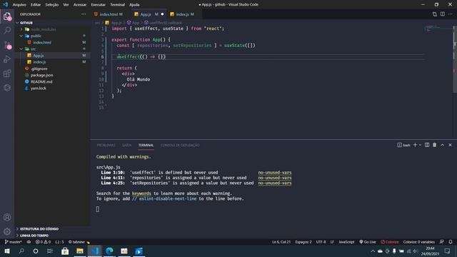Open the Terminal menu
The image size is (457, 257).
pos(117,5)
